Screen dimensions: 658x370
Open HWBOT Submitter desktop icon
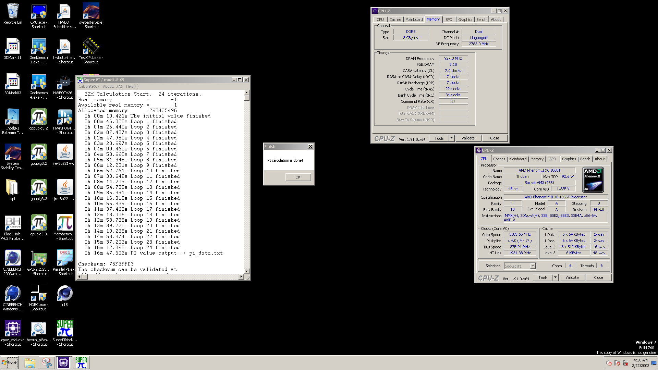coord(65,16)
